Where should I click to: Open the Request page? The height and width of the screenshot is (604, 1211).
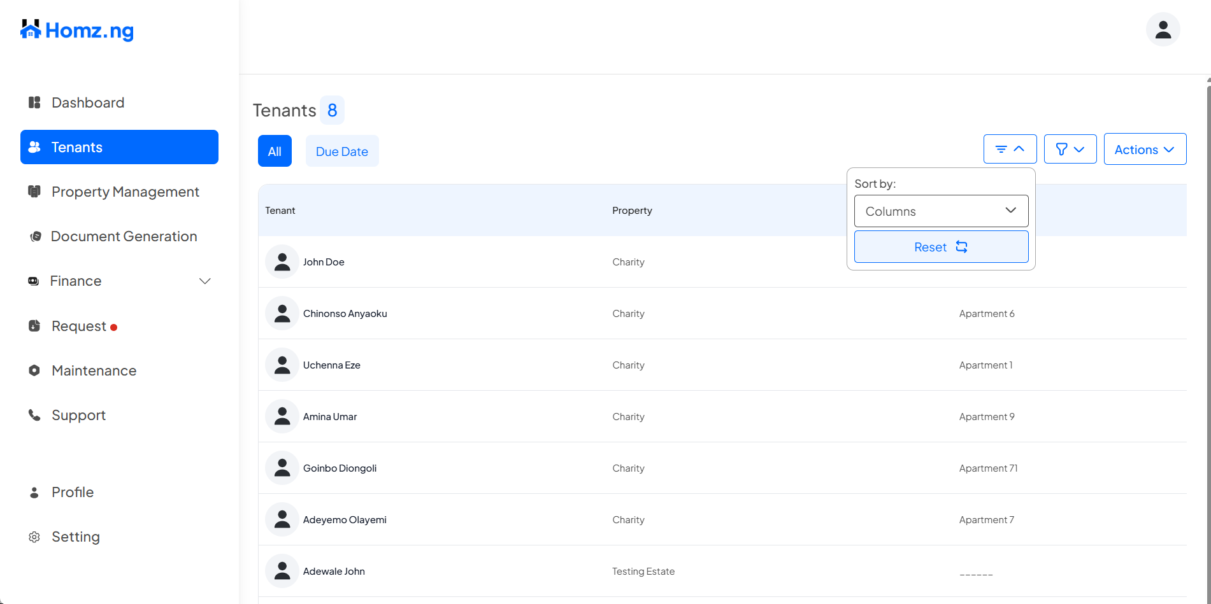coord(119,326)
